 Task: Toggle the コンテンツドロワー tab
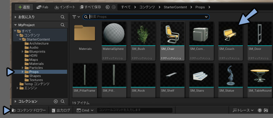29,110
